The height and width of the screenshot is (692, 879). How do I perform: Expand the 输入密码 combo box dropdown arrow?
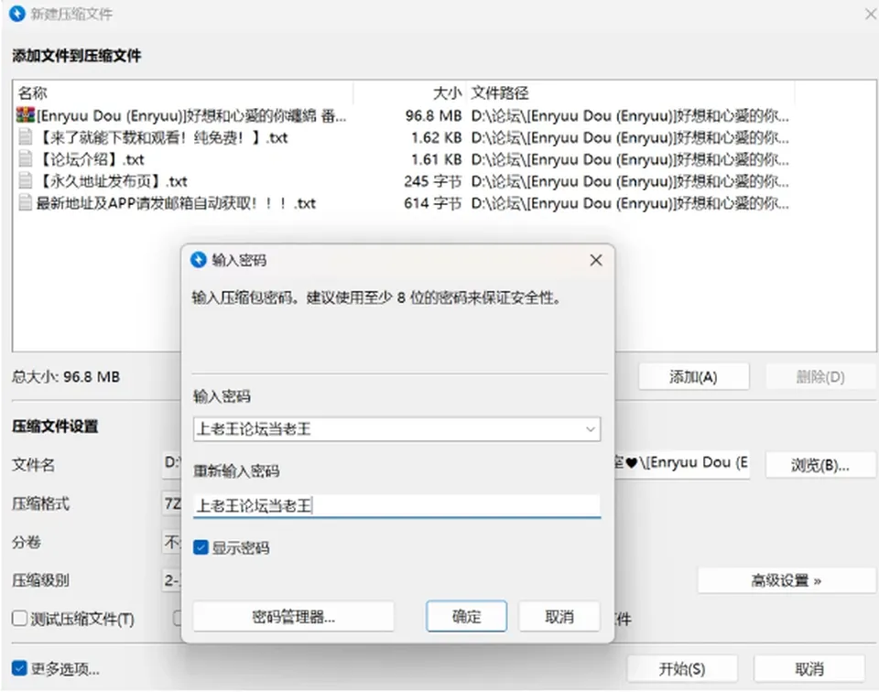pos(591,429)
